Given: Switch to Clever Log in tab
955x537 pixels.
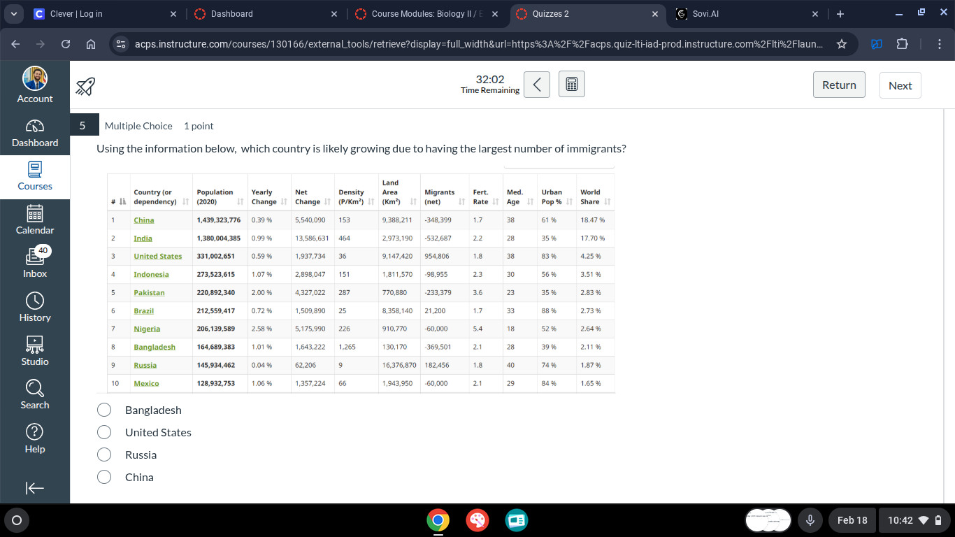Looking at the screenshot, I should [x=105, y=14].
